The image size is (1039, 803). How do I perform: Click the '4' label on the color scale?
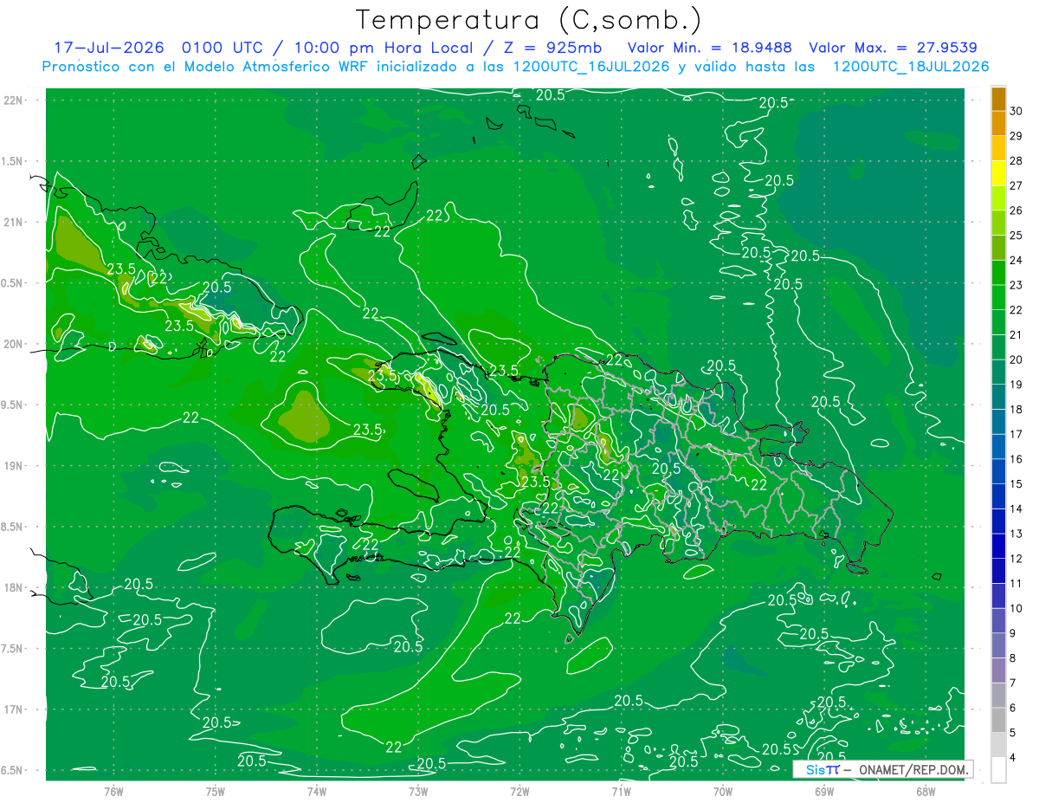click(1014, 758)
